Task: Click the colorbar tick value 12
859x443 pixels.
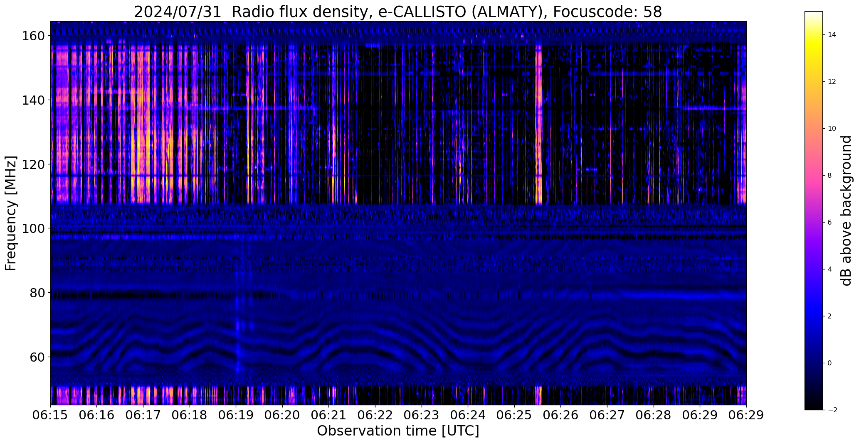Action: pos(832,82)
